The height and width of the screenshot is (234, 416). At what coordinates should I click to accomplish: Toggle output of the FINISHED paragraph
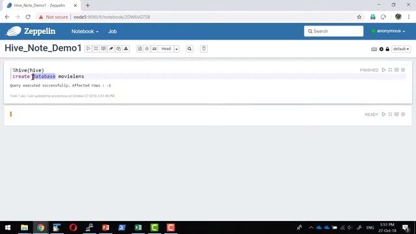[396, 70]
